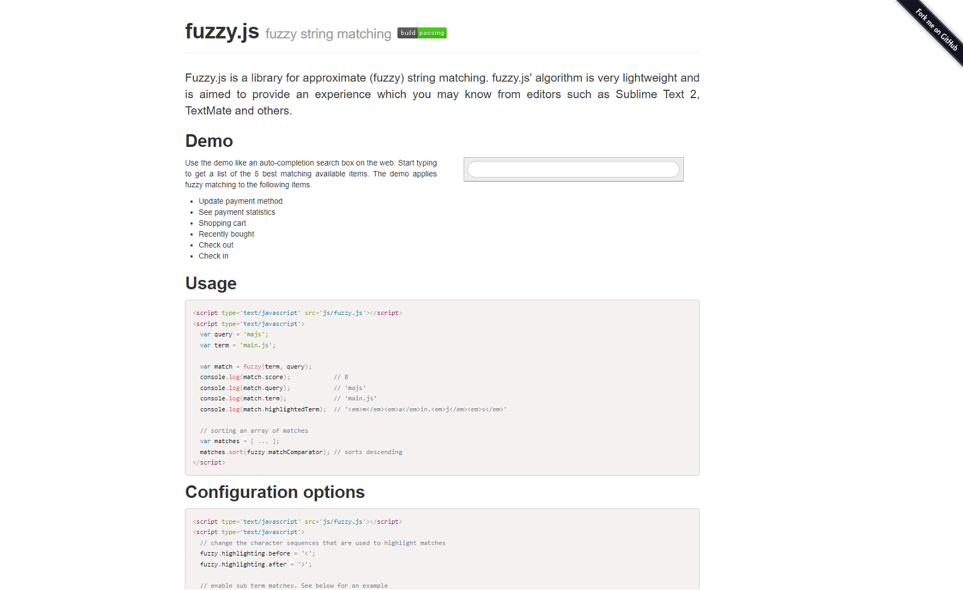Click the 'Check out' list item
Image resolution: width=963 pixels, height=590 pixels.
pos(216,245)
